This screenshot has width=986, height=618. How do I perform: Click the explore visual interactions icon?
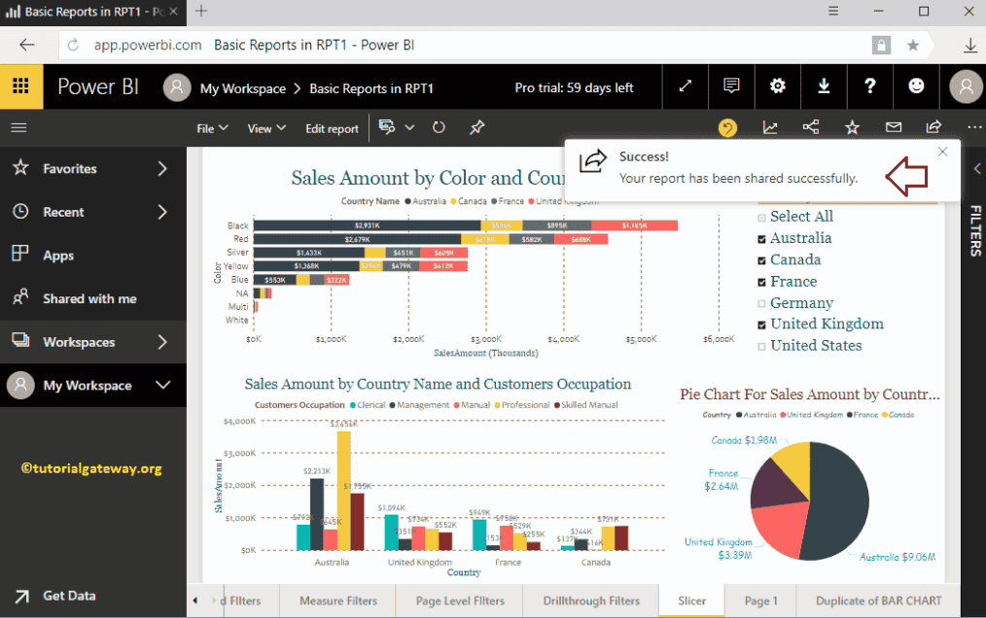[387, 127]
